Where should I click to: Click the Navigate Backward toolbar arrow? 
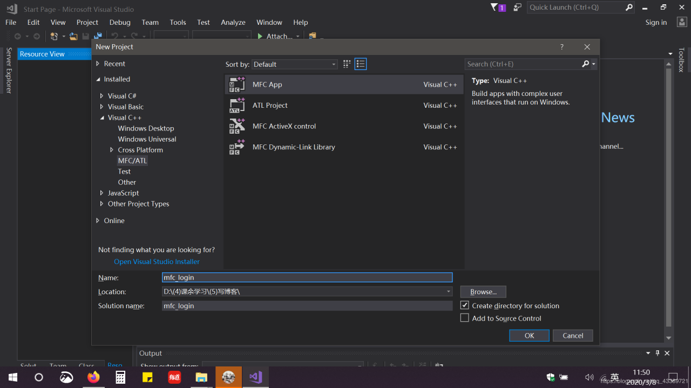(x=17, y=36)
